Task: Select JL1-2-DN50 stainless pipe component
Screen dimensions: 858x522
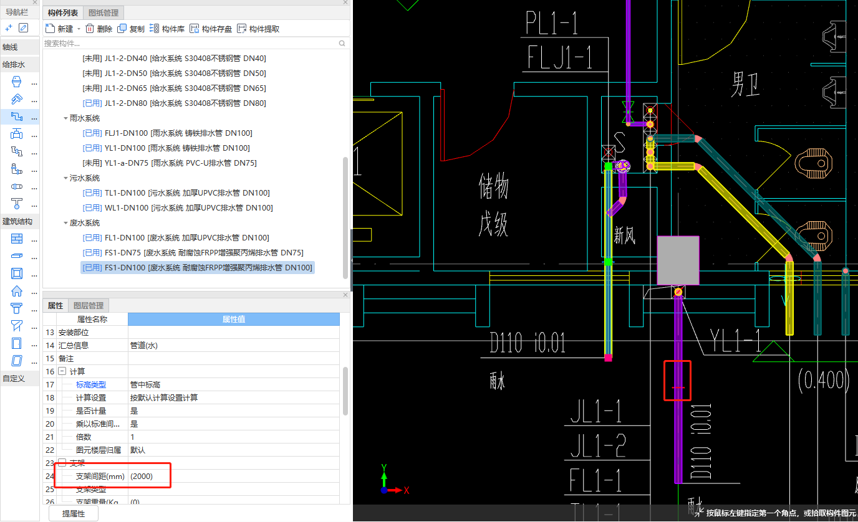Action: click(x=174, y=74)
